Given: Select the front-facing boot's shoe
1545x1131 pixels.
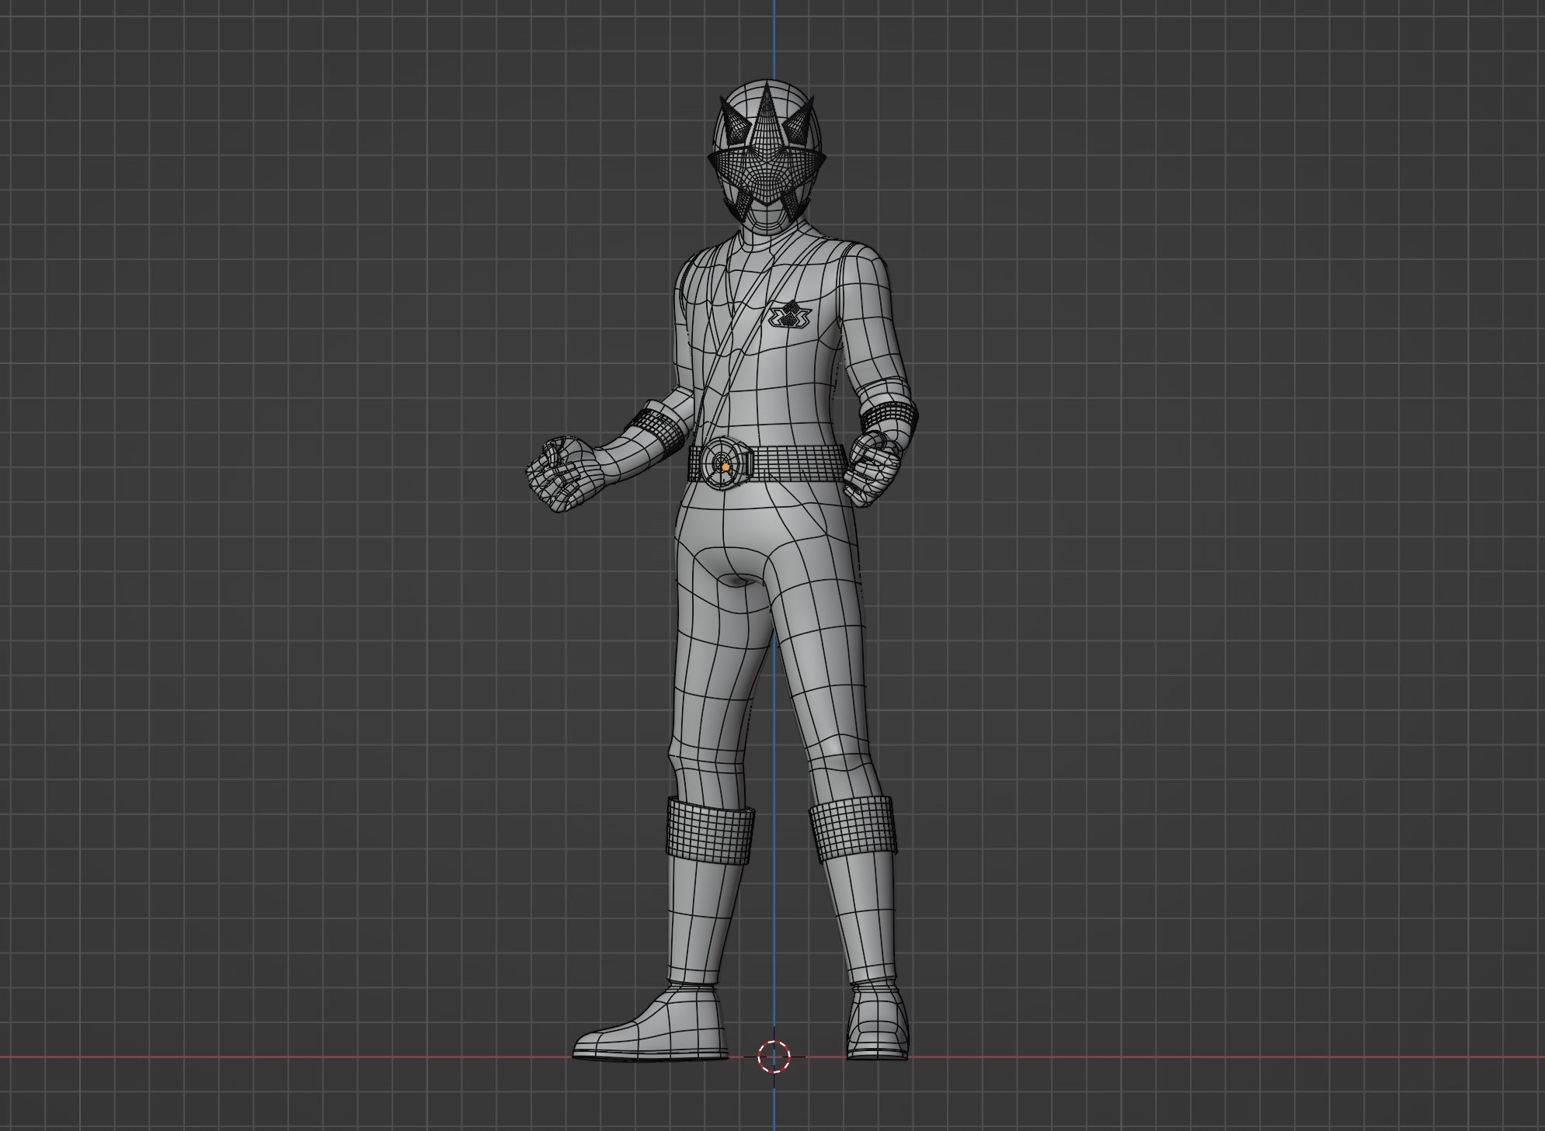Looking at the screenshot, I should [876, 1022].
